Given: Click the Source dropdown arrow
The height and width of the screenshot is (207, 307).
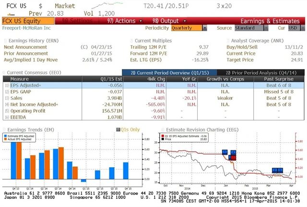Looking at the screenshot, I should pos(266,28).
